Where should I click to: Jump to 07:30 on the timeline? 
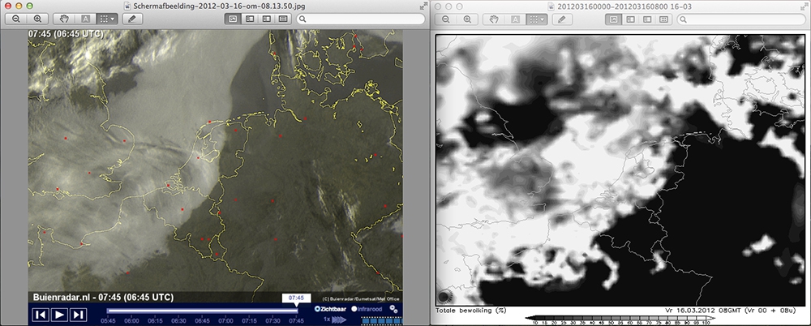click(272, 321)
